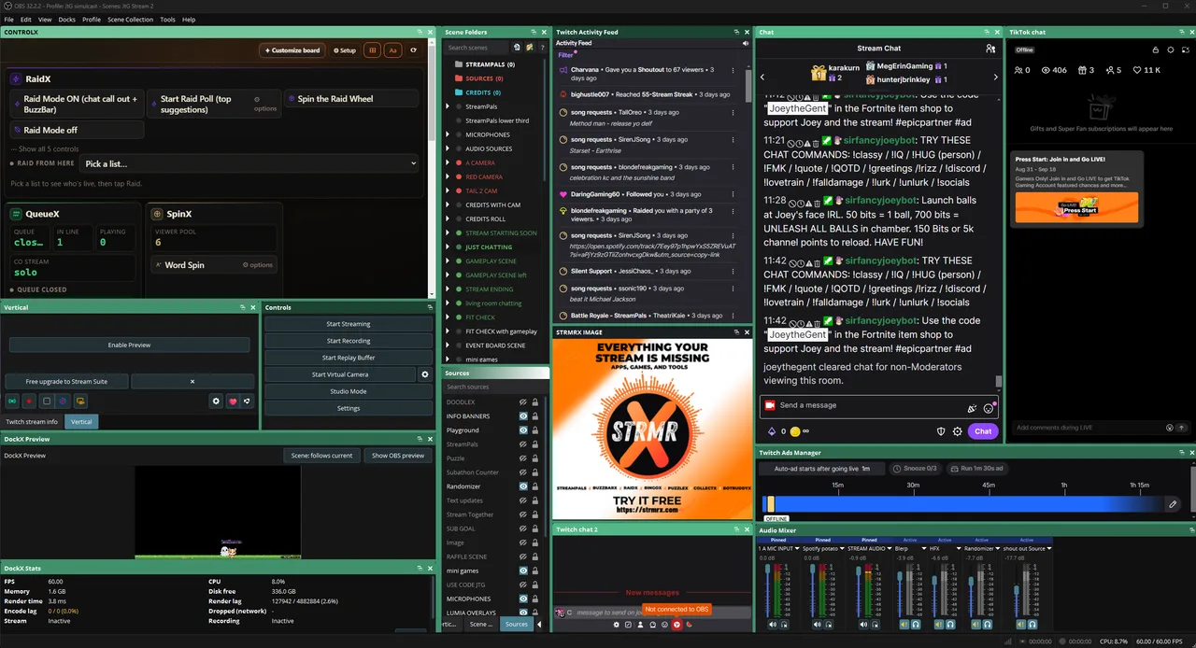Click send arrow in TikTok comment box

point(1182,428)
